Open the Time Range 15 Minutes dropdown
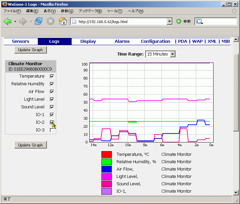 160,54
